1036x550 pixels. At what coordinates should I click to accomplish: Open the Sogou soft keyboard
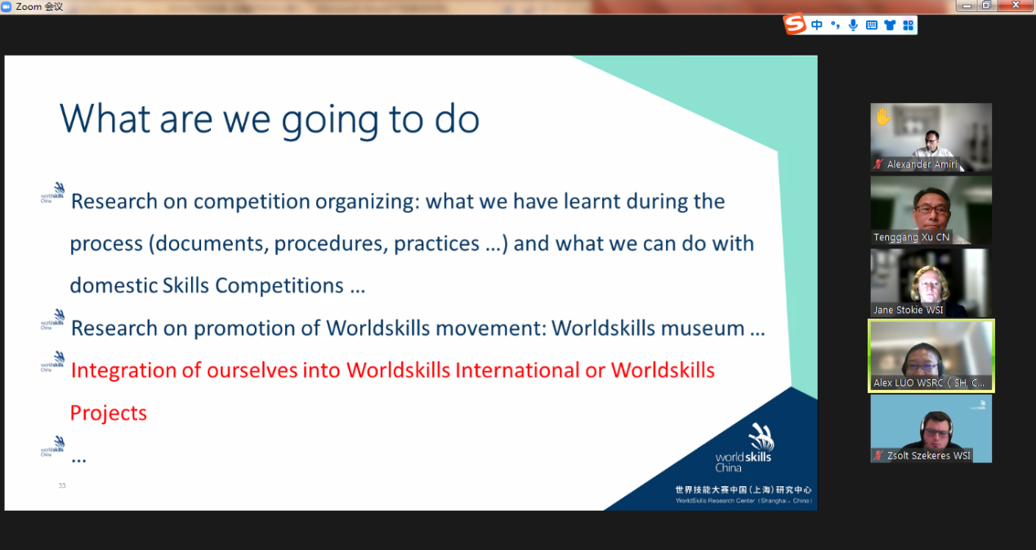pos(871,25)
